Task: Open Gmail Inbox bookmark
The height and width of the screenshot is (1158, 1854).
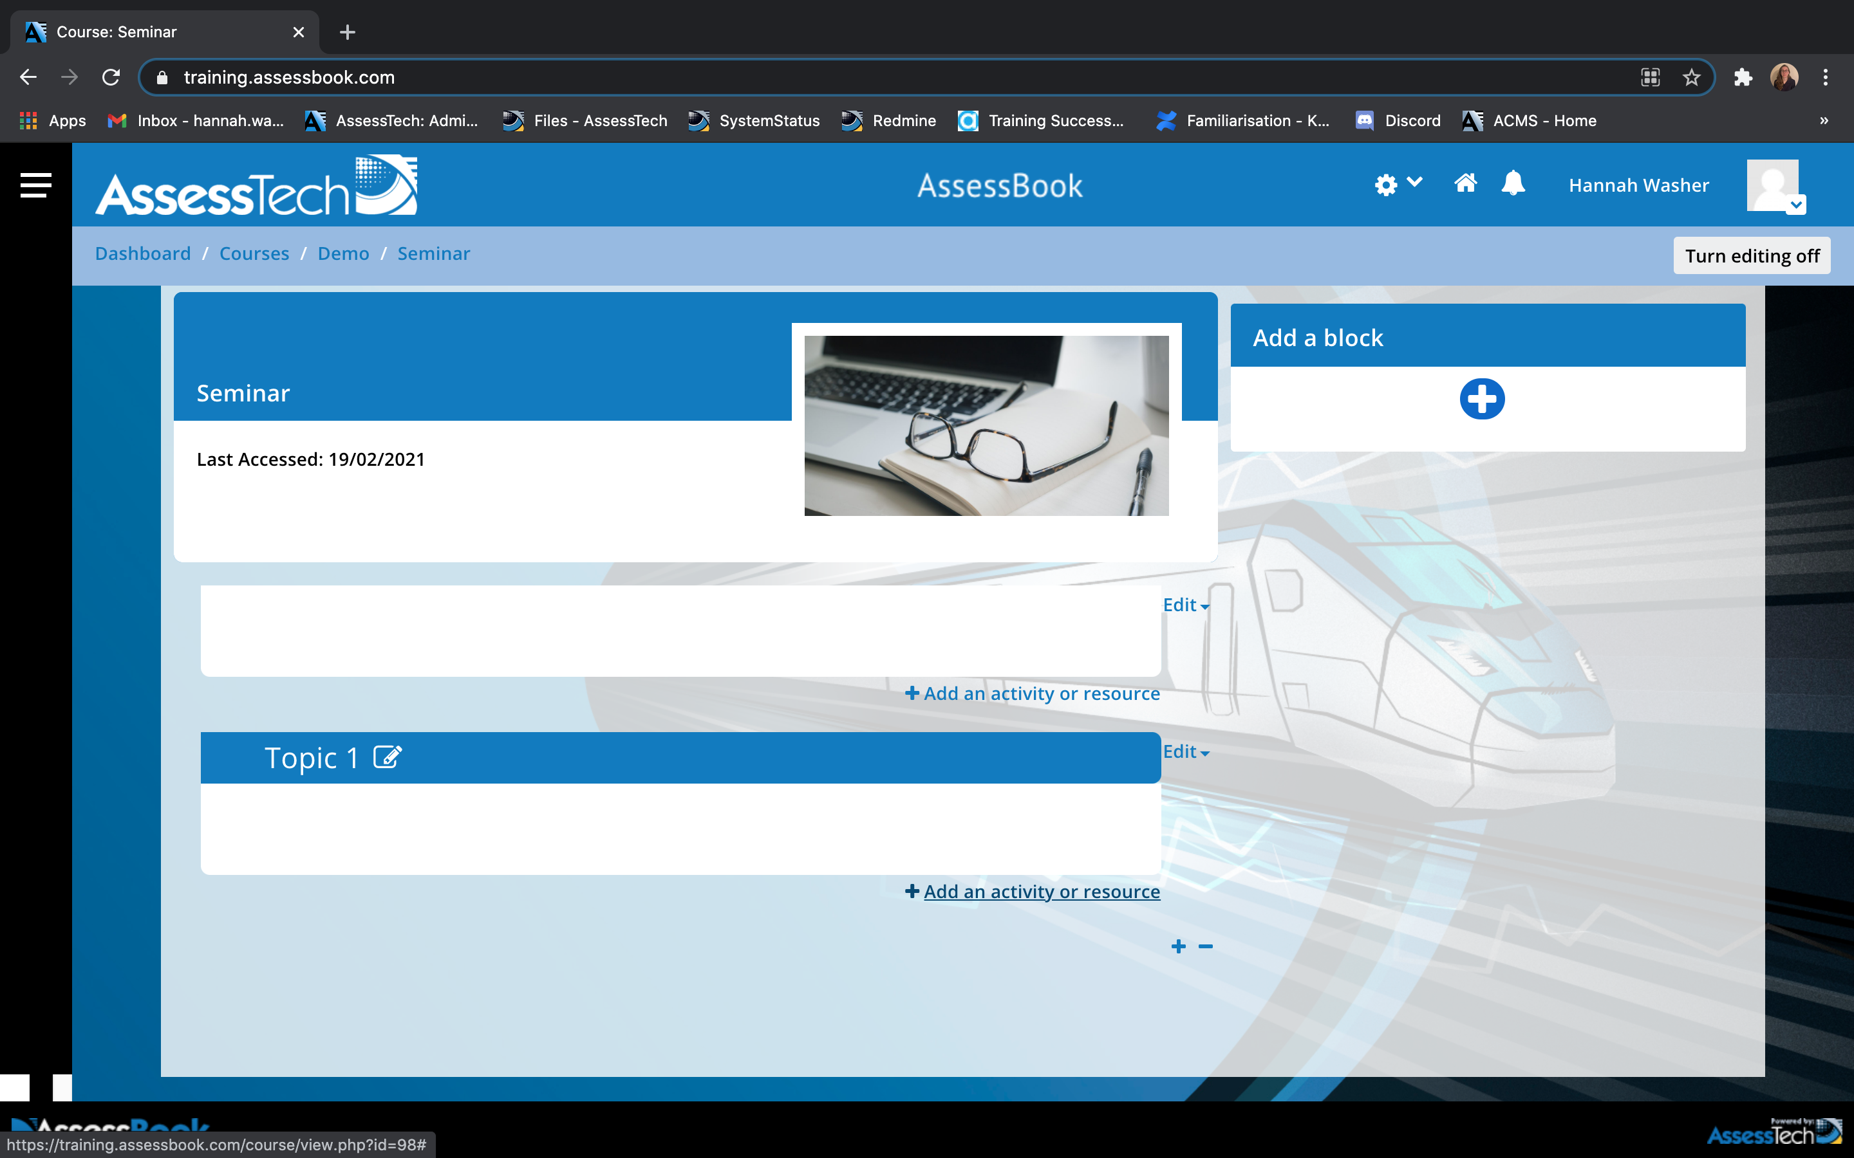Action: (196, 120)
